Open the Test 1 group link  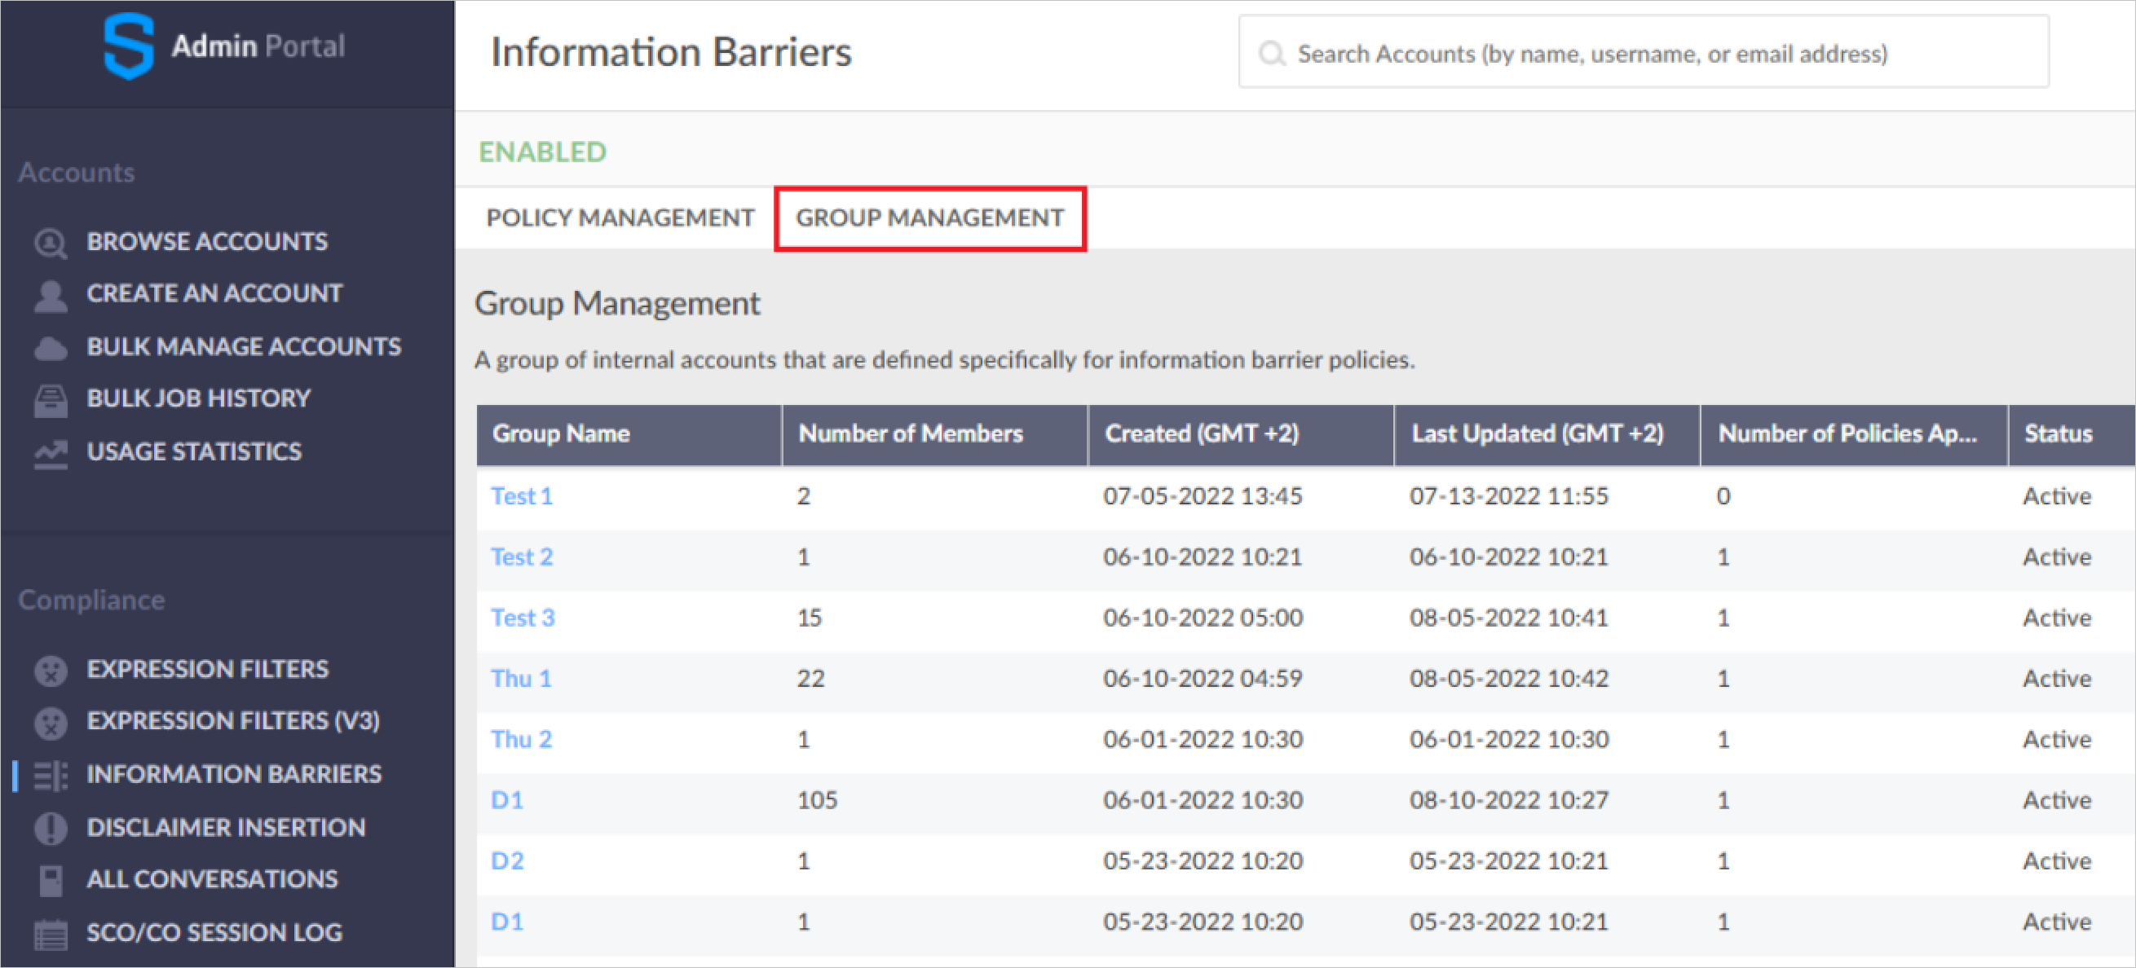[x=522, y=496]
